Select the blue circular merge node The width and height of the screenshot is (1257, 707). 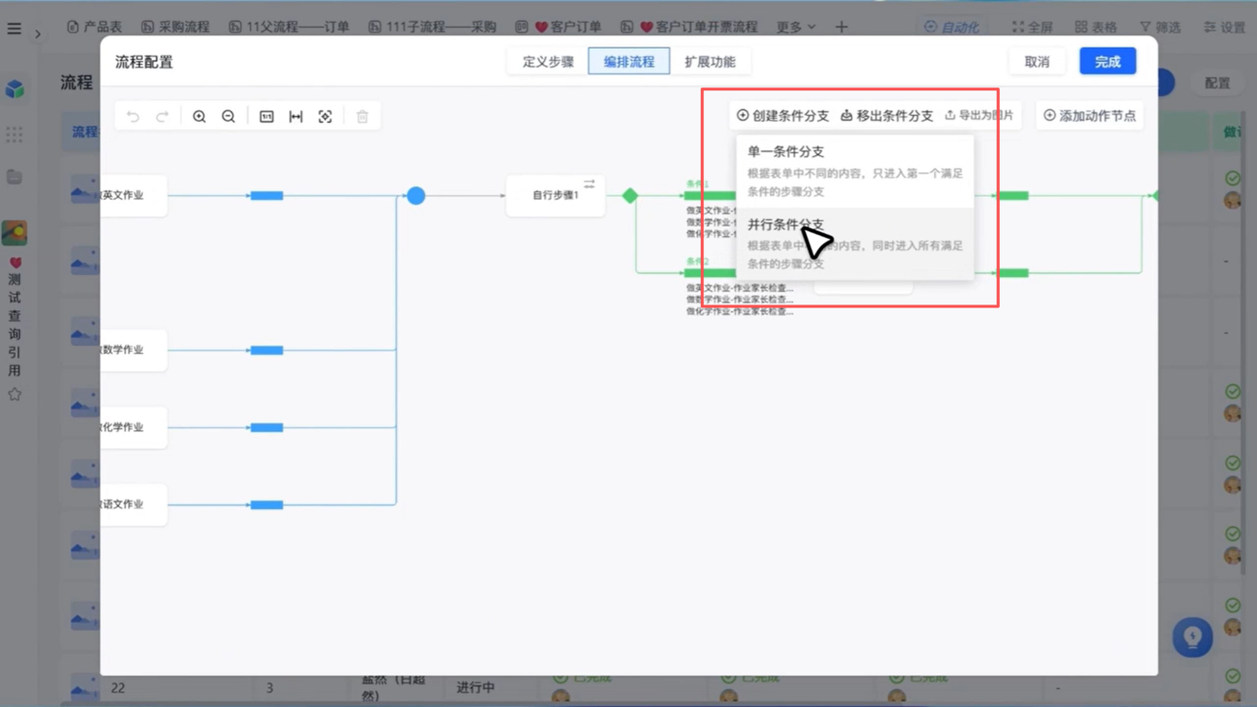416,195
